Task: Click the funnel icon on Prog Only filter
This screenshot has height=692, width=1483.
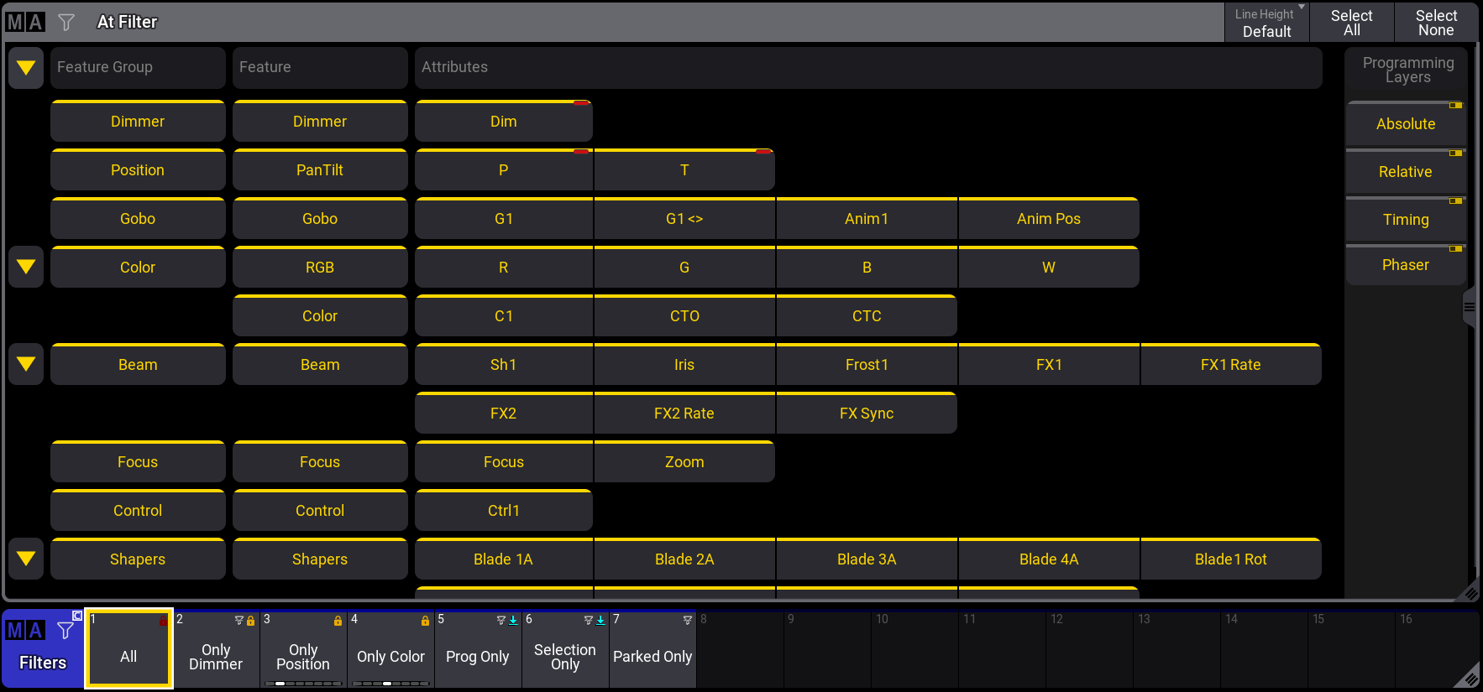Action: [501, 621]
